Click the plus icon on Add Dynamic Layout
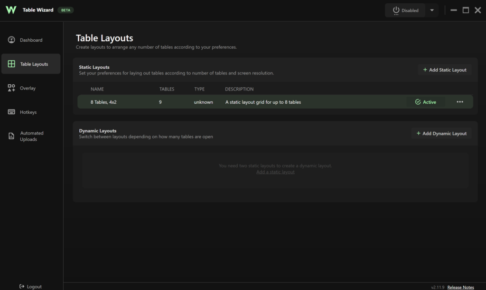 click(419, 133)
